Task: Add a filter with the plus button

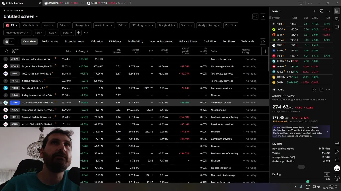Action: click(78, 33)
